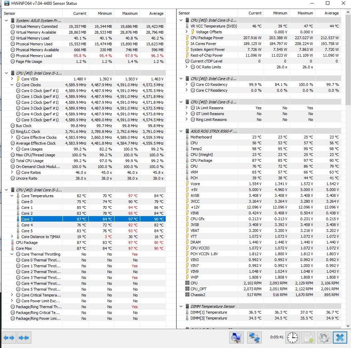Viewport: 351px width, 348px height.
Task: Collapse the System: ASUS System group
Action: 6,21
